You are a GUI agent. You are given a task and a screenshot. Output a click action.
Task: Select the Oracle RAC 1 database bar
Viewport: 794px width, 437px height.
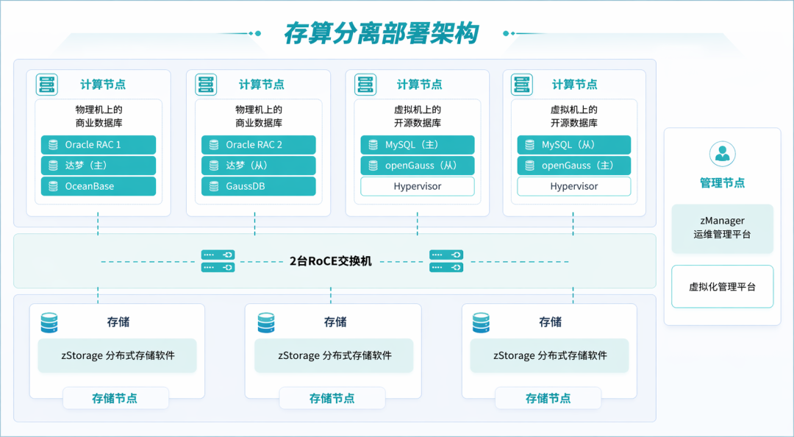click(x=99, y=145)
